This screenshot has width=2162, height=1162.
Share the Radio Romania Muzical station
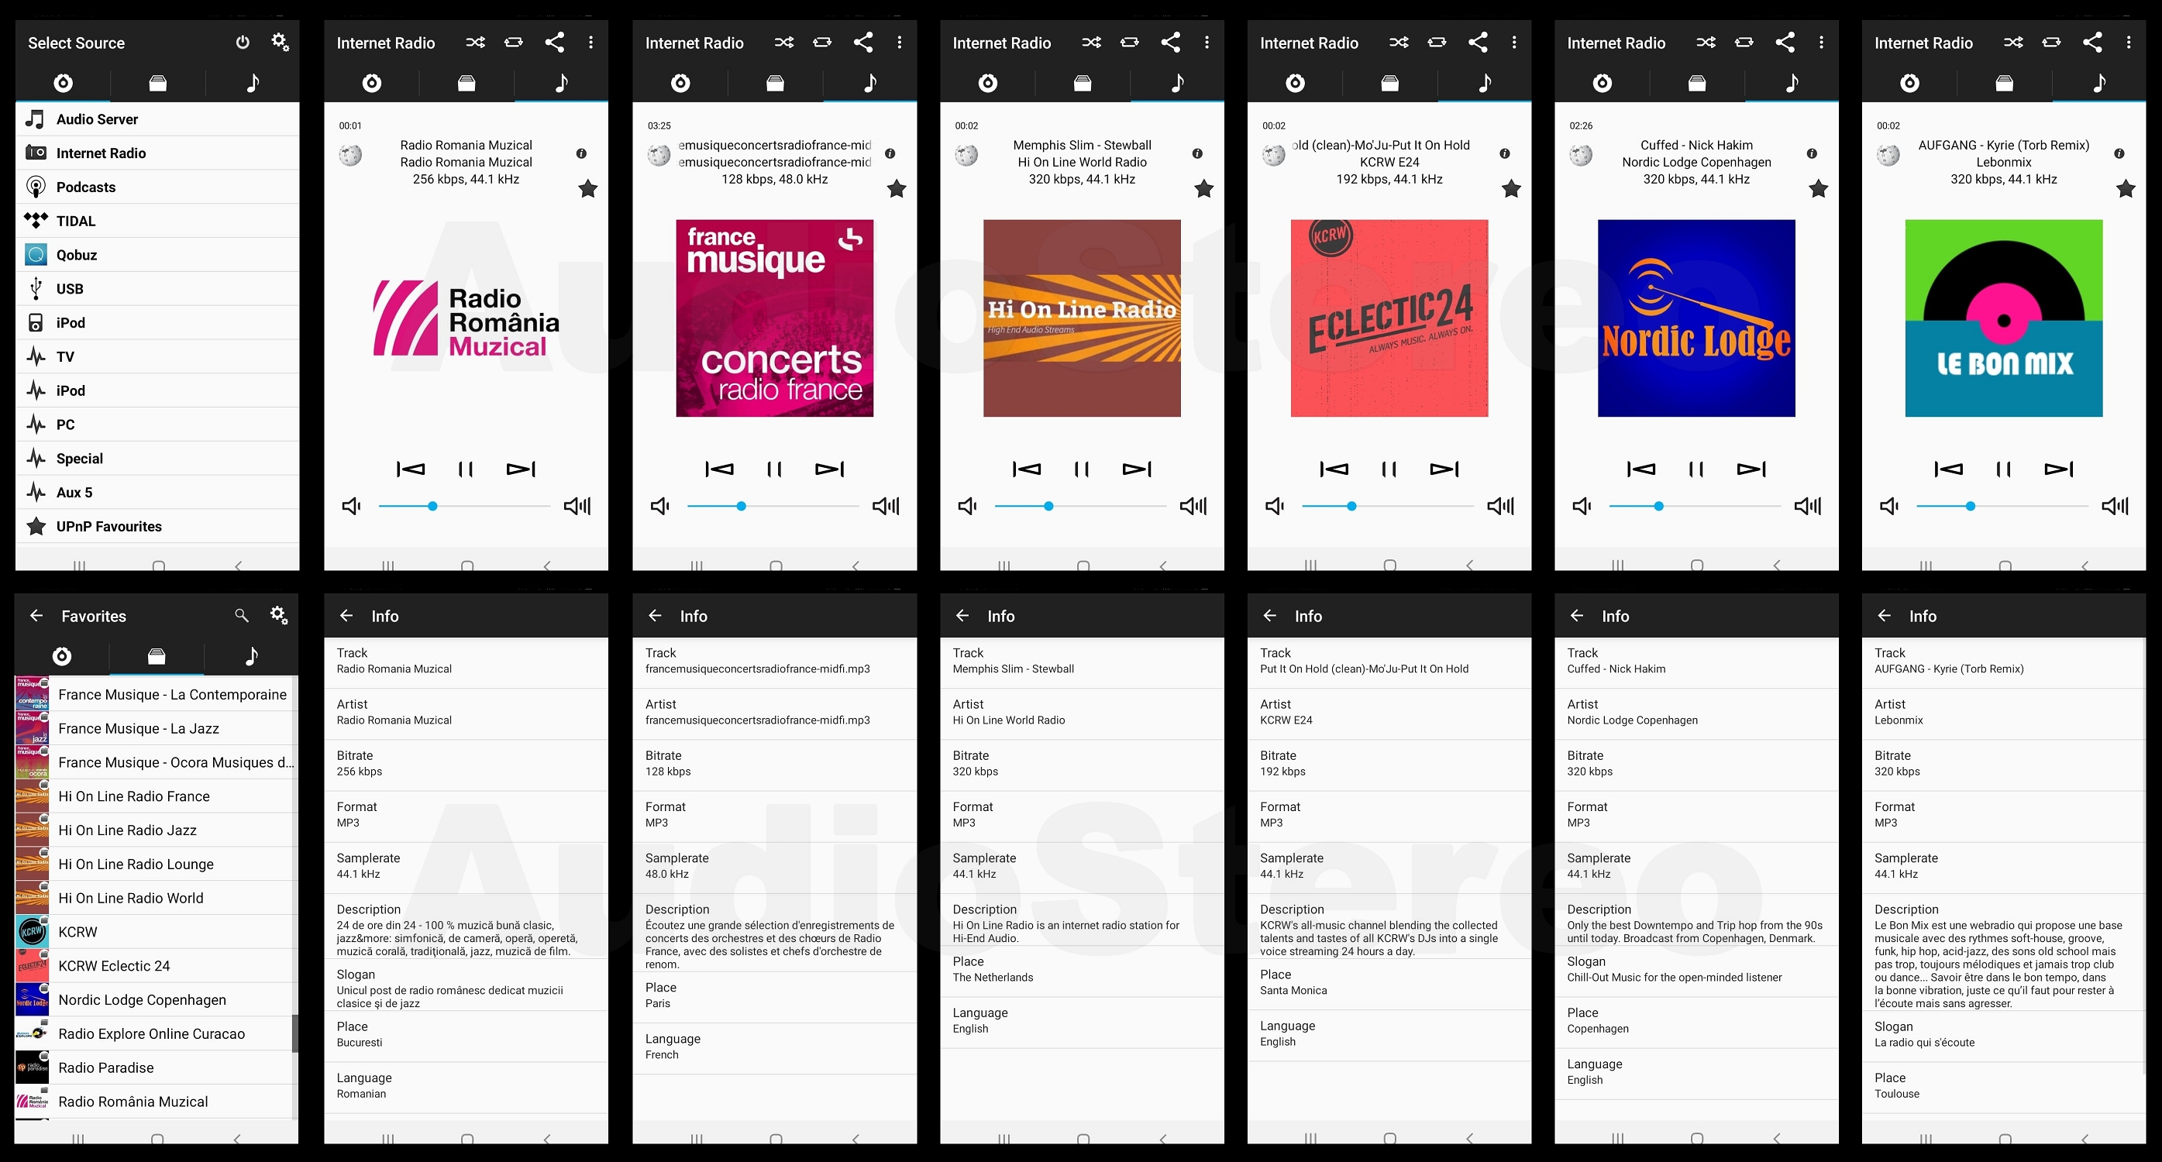(554, 42)
